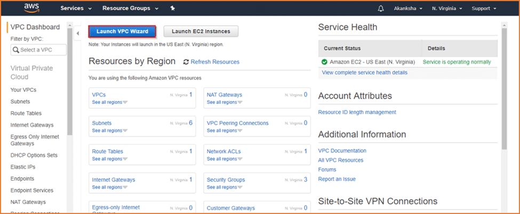520x214 pixels.
Task: Expand See all regions under Subnets
Action: 110,130
